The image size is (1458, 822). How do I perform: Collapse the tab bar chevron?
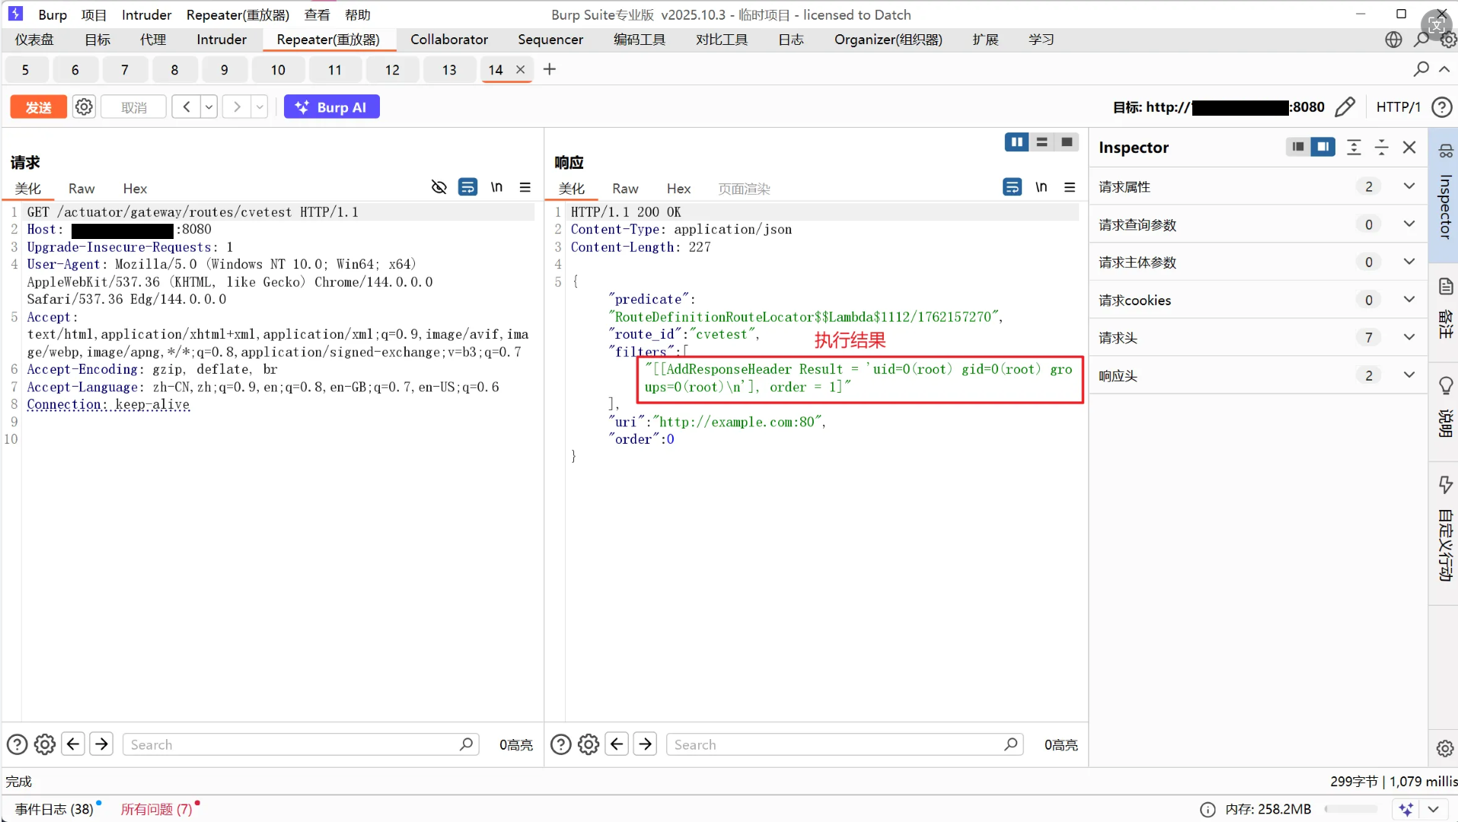1444,69
